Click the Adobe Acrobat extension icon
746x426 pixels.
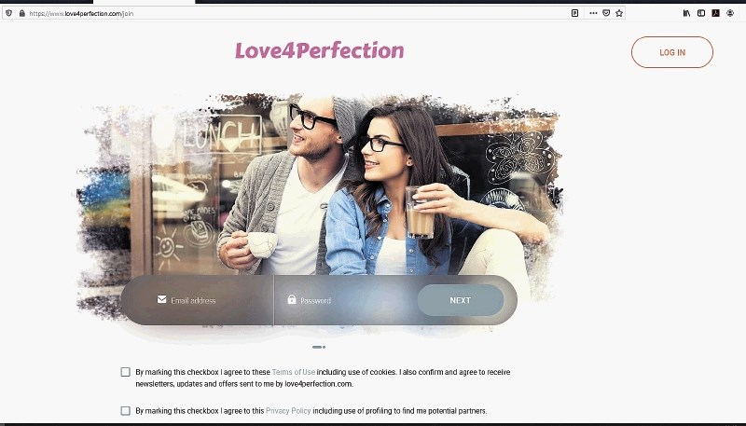click(x=715, y=14)
